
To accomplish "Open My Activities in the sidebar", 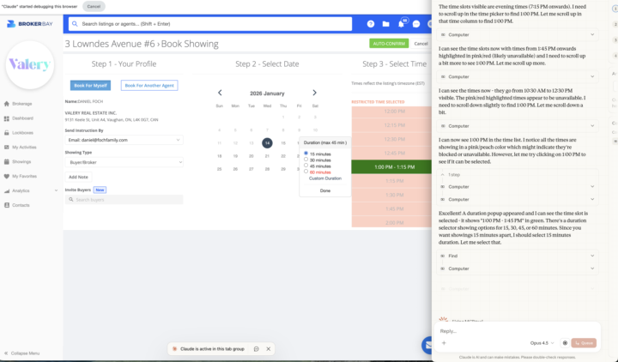I will click(24, 148).
